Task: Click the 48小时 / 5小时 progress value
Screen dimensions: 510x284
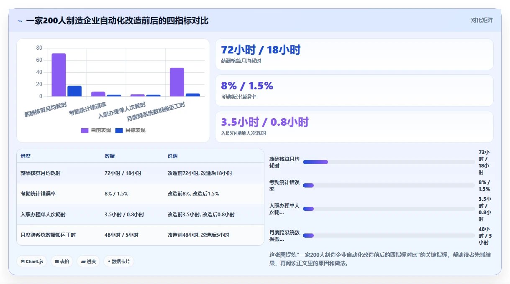Action: pyautogui.click(x=485, y=236)
